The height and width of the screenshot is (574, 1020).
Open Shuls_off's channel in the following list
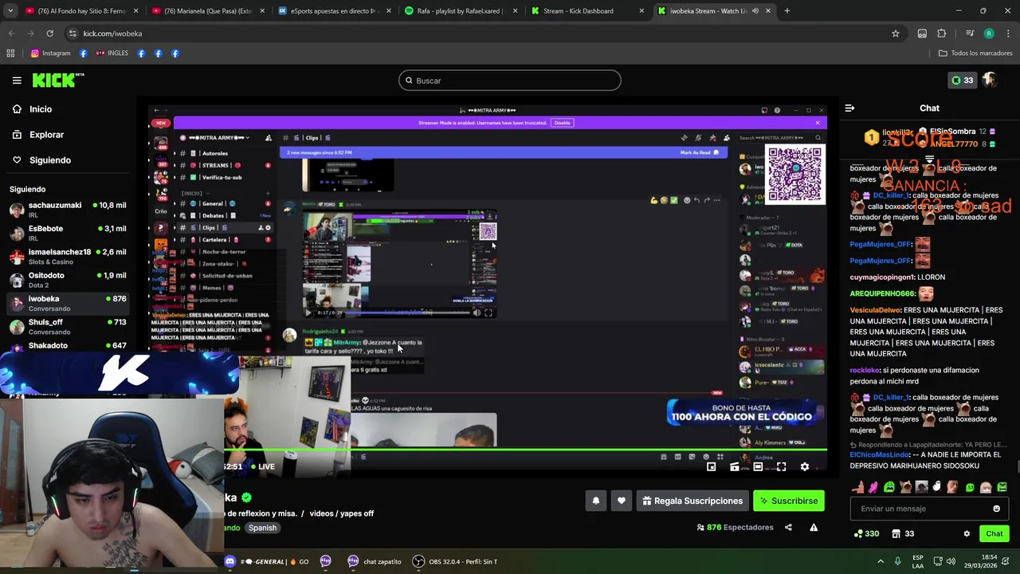coord(68,326)
